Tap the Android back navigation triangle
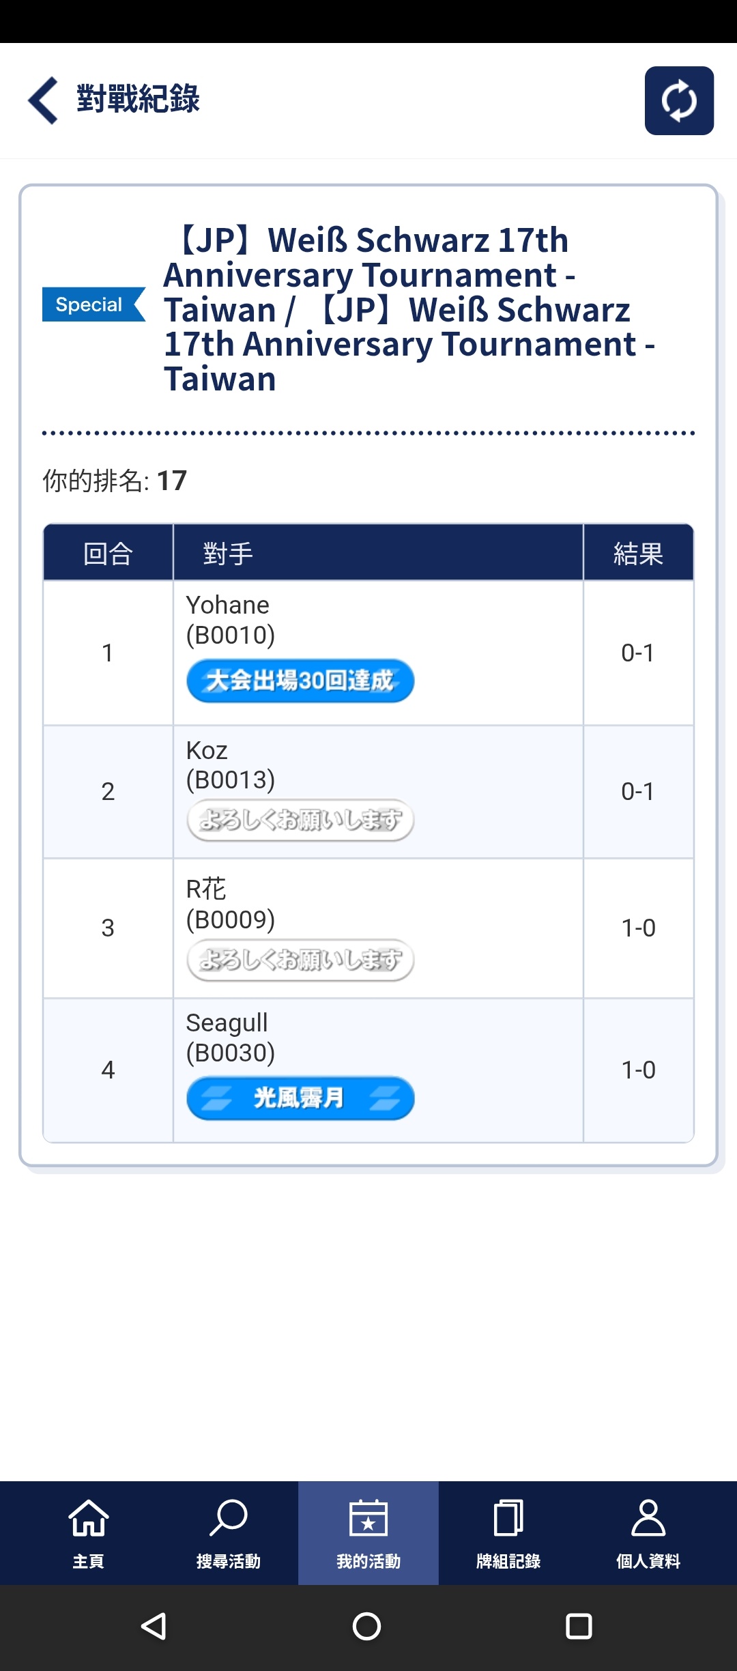The image size is (737, 1671). click(154, 1626)
